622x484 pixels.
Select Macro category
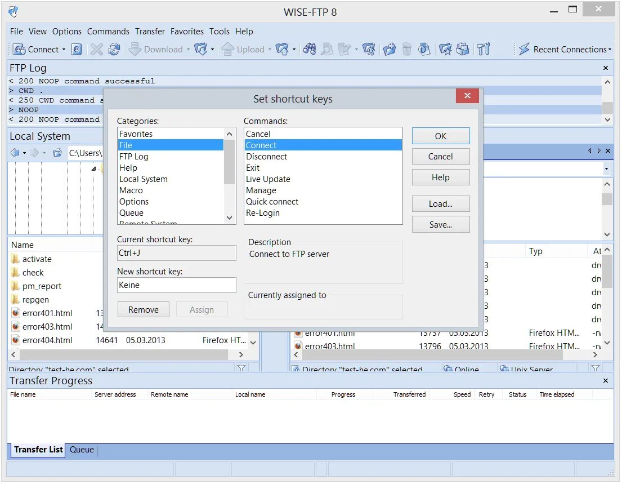171,190
